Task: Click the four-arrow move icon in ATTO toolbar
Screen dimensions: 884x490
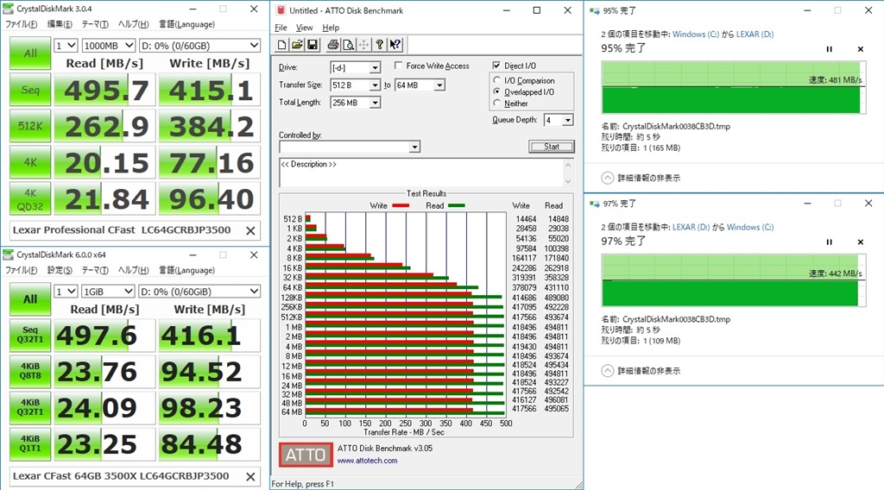Action: point(363,45)
